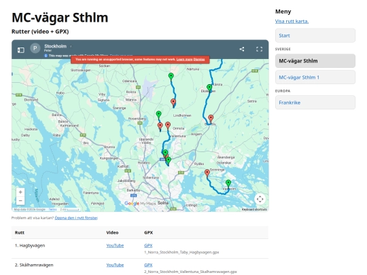Select the green marker east of Rosersberg
This screenshot has height=275, width=367.
tap(158, 114)
